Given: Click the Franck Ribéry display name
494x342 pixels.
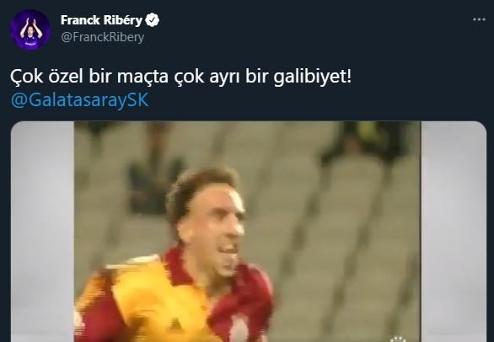Looking at the screenshot, I should 101,20.
